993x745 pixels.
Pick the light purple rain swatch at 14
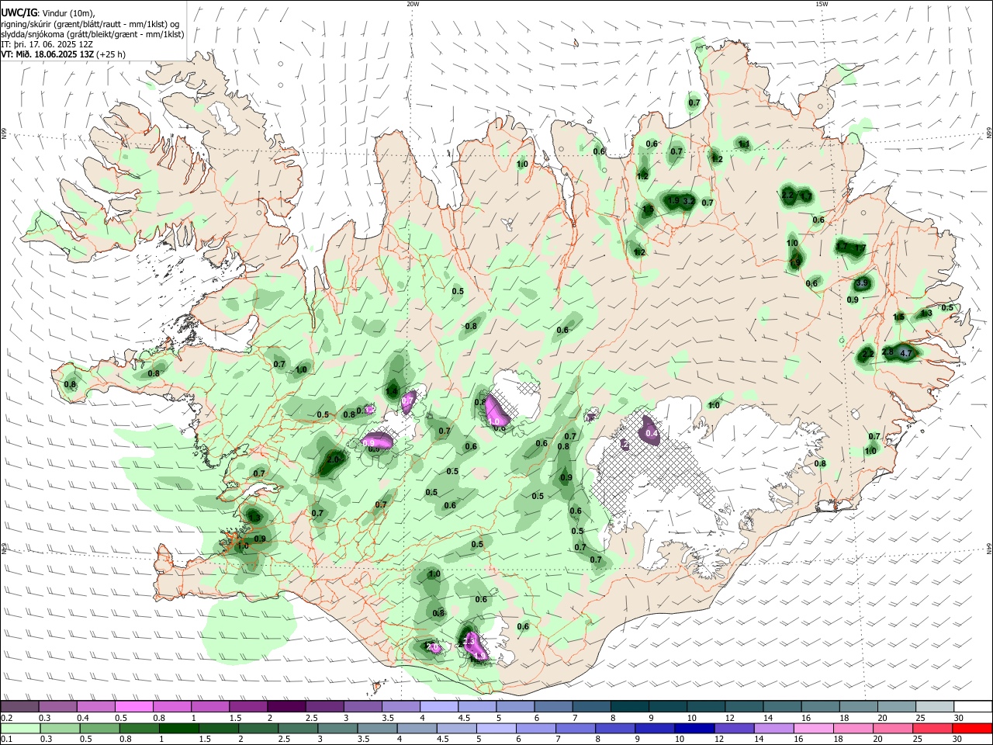(773, 728)
